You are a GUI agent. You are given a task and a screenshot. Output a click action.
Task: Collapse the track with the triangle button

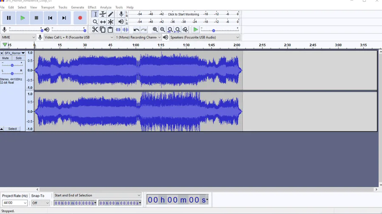[x=2, y=129]
